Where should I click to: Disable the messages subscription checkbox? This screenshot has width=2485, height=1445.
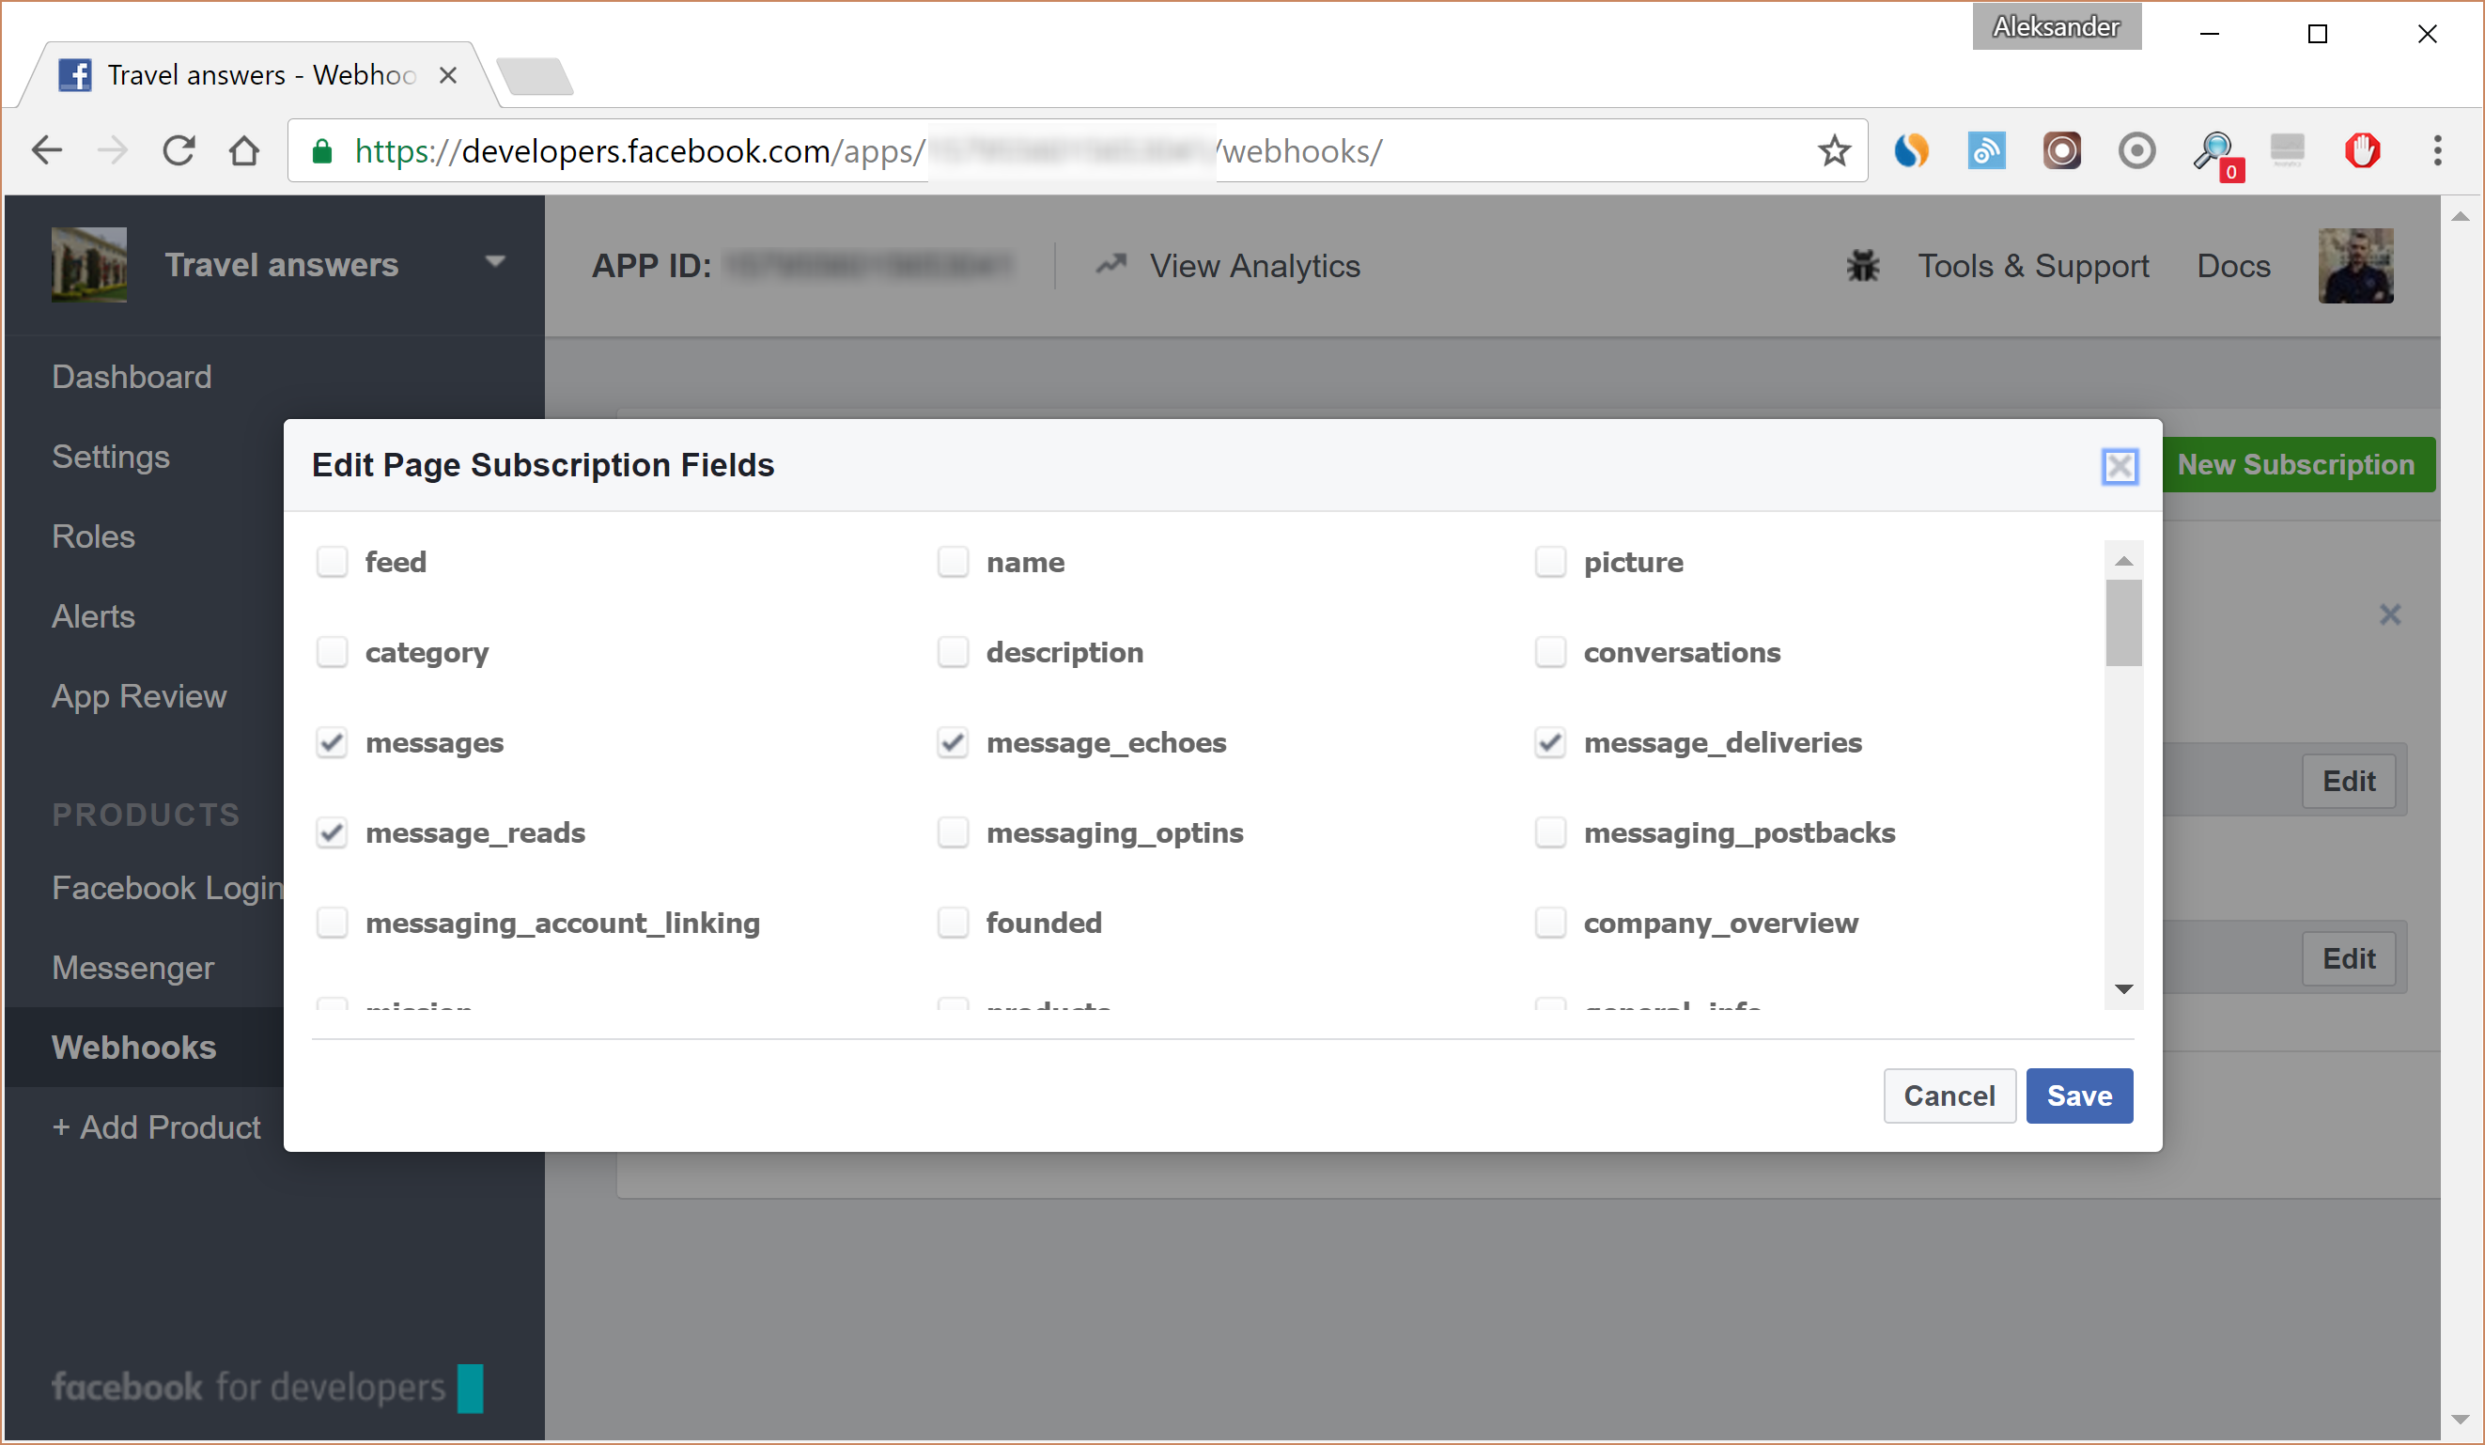(x=333, y=743)
